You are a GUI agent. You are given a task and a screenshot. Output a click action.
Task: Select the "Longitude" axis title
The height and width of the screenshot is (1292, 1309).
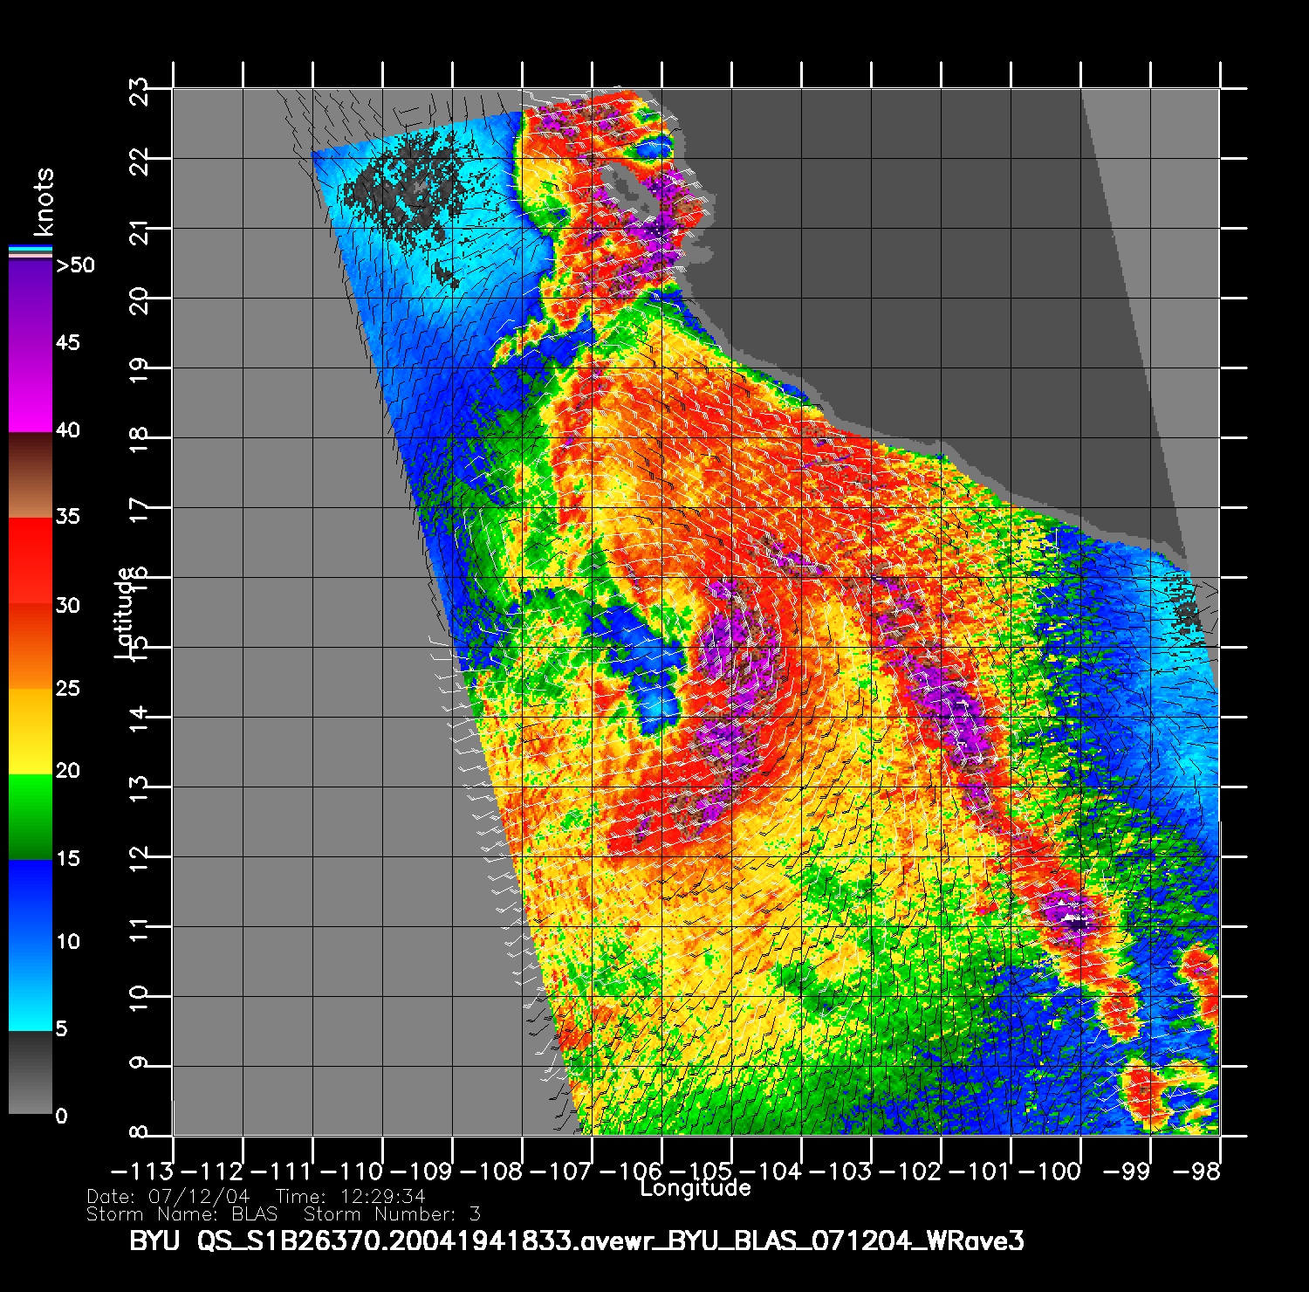[x=696, y=1188]
